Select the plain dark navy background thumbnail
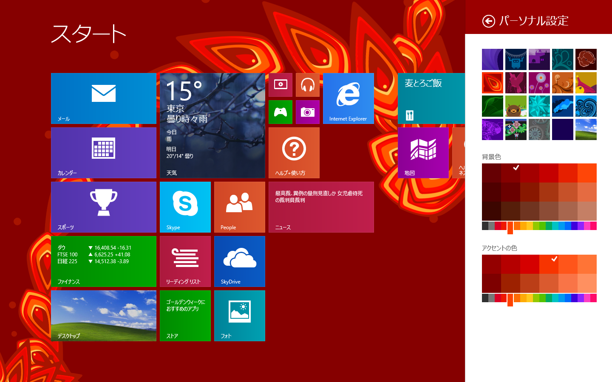The height and width of the screenshot is (382, 612). tap(563, 129)
